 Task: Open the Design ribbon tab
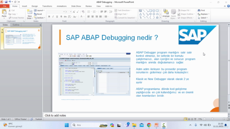coord(34,6)
